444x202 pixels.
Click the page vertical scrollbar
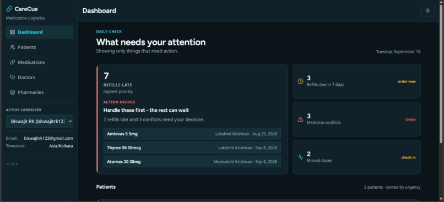(x=441, y=74)
